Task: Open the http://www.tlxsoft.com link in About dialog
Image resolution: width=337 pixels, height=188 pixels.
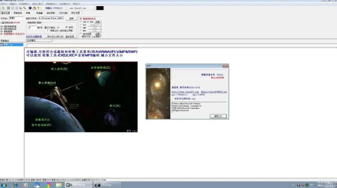Action: pos(185,92)
